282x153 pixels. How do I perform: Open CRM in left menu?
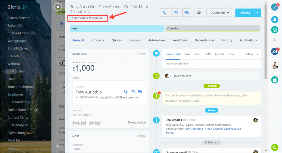(11, 71)
